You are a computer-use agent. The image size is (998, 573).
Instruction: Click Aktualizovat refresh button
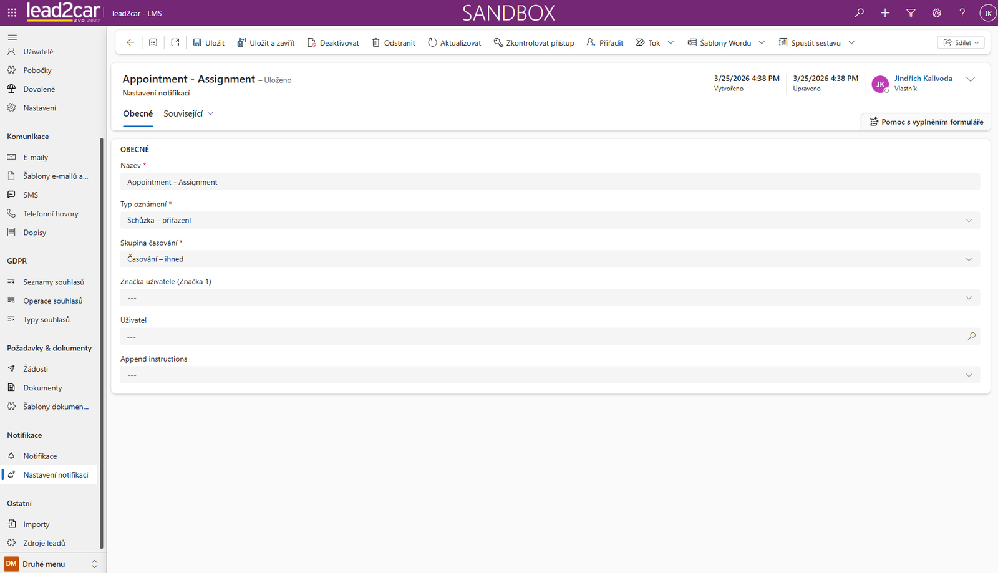click(455, 42)
